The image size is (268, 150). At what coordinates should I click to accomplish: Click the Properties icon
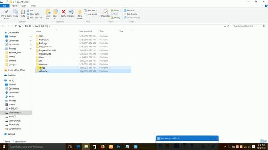click(x=106, y=12)
